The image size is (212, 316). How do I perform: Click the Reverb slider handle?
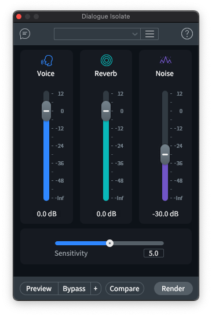(106, 111)
